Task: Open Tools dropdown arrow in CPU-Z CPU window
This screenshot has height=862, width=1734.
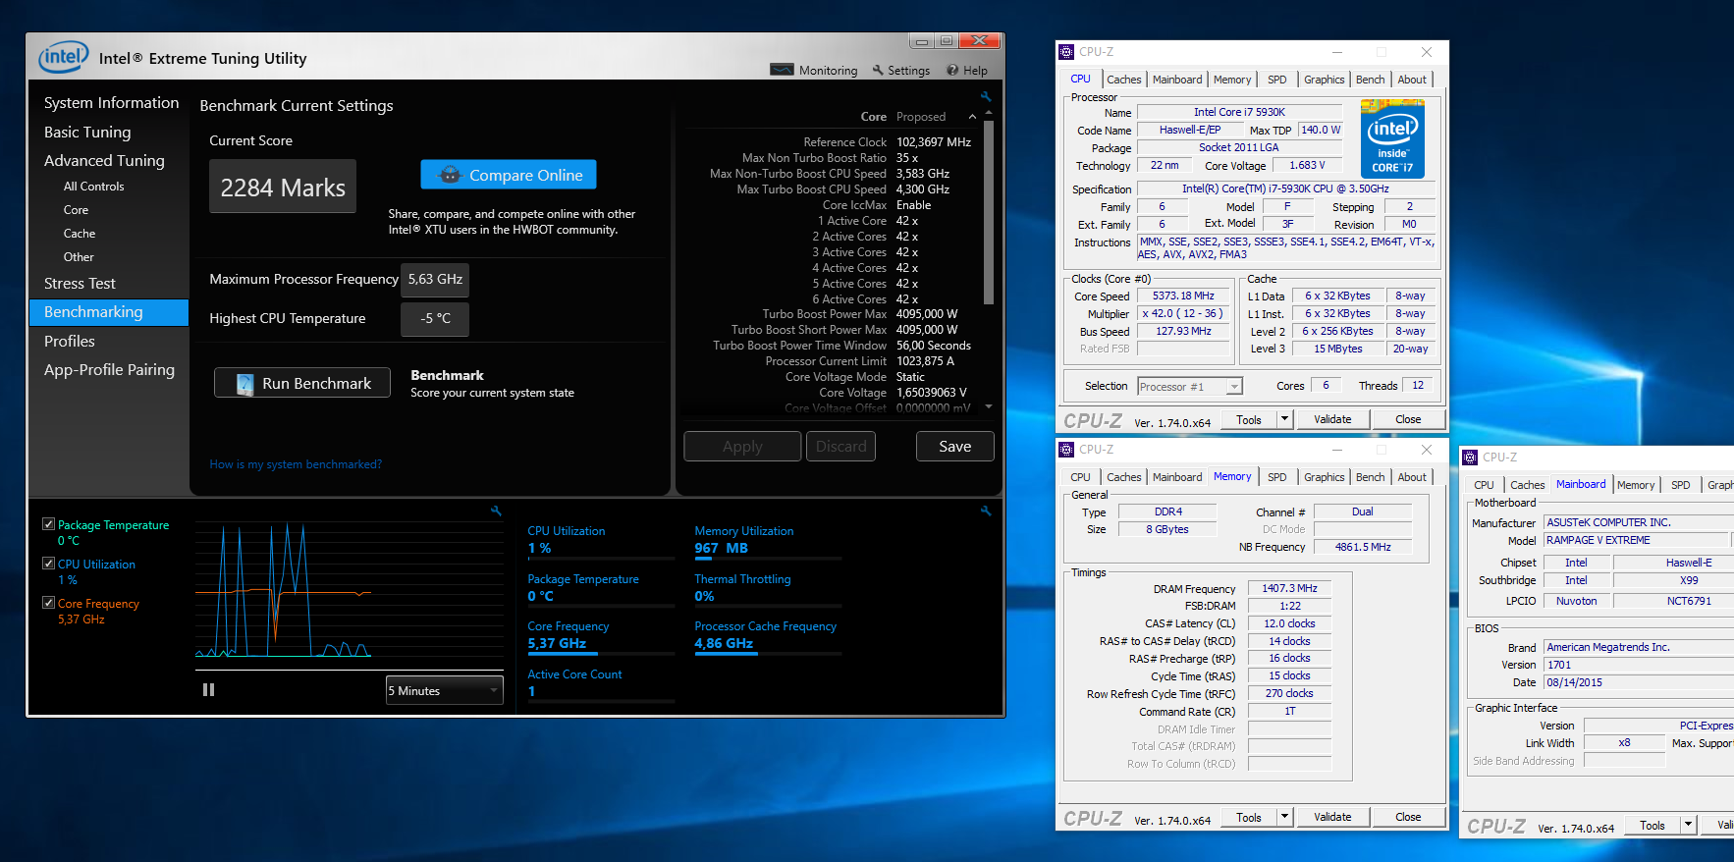Action: (x=1283, y=419)
